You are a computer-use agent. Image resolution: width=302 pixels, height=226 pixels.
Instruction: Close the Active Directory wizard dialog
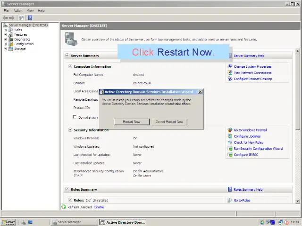tap(200, 92)
